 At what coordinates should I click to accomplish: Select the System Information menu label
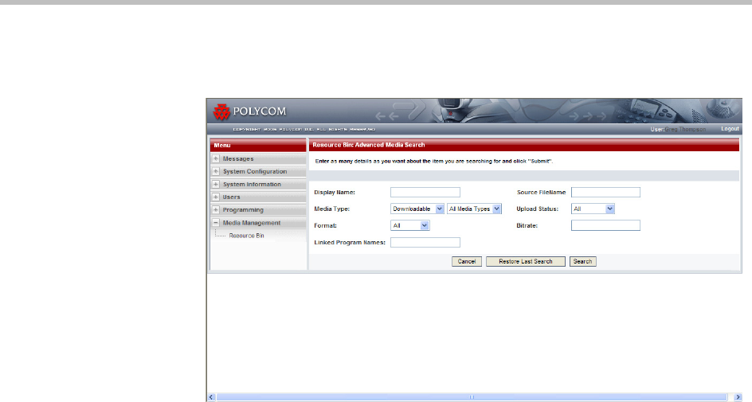pos(252,185)
